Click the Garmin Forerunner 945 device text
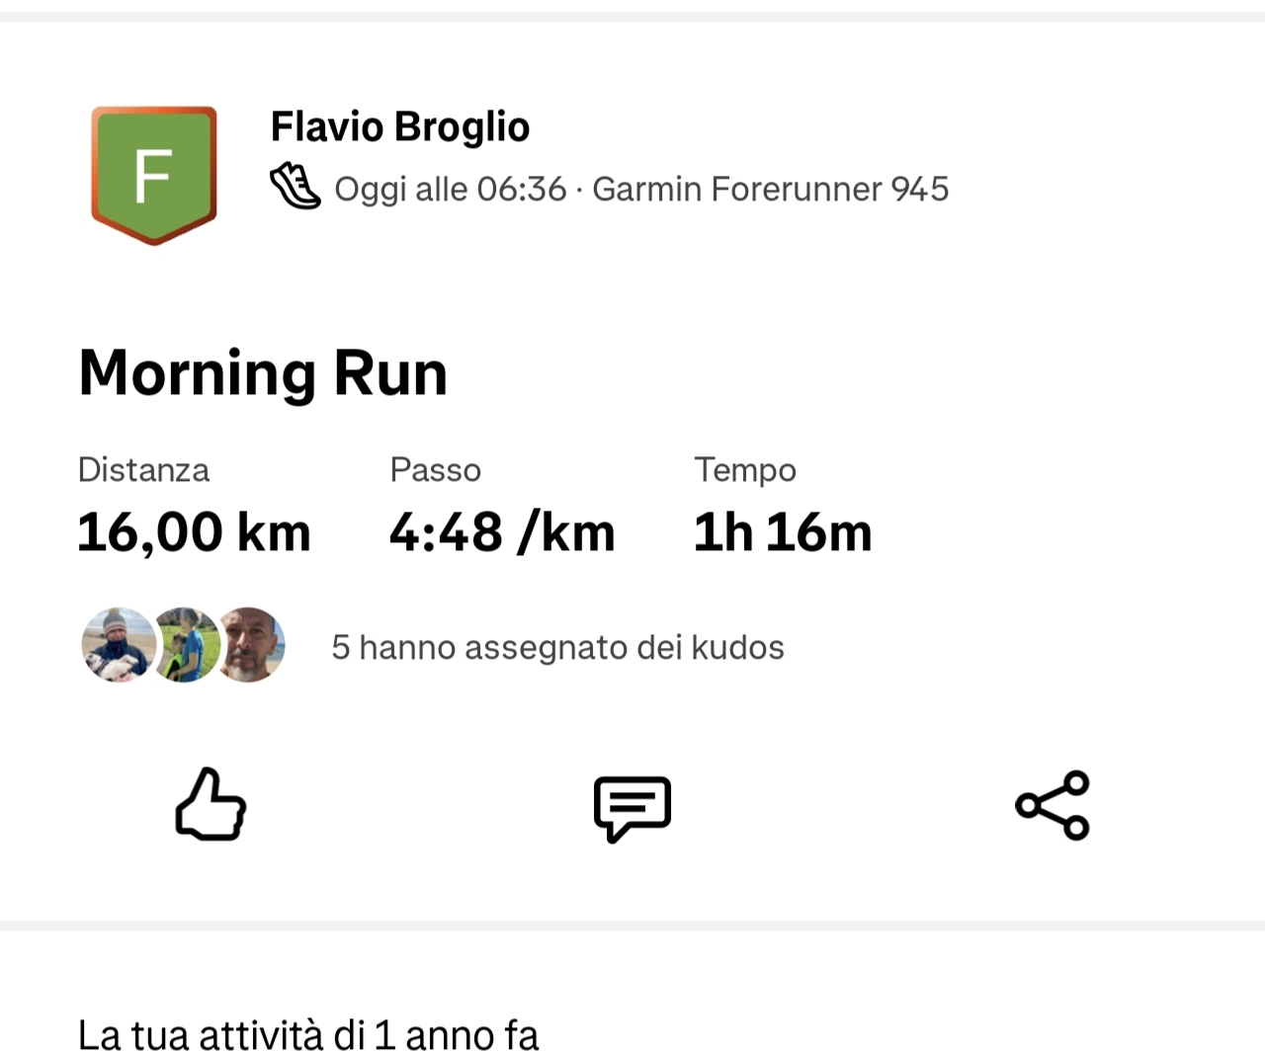The width and height of the screenshot is (1265, 1053). click(770, 189)
